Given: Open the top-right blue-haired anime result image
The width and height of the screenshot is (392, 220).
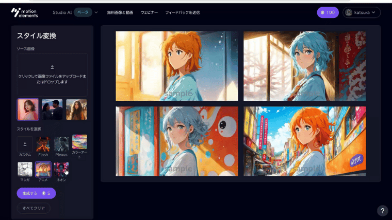Looking at the screenshot, I should (x=305, y=66).
